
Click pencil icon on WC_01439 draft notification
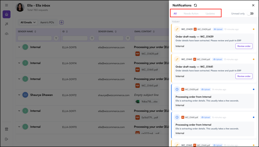pos(177,29)
